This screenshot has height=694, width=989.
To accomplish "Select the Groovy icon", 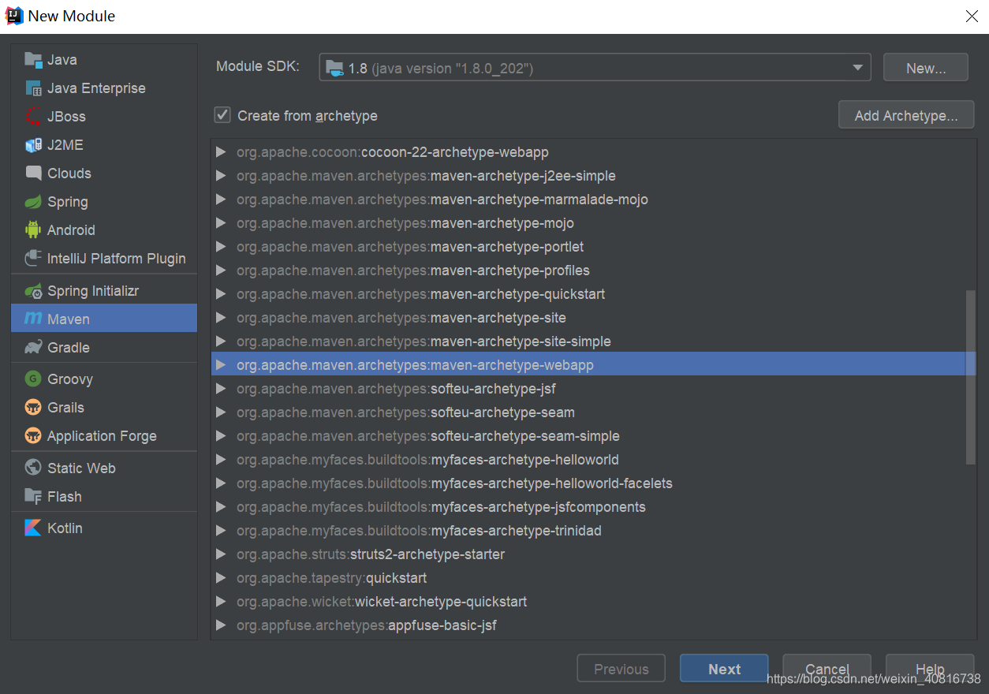I will point(33,379).
